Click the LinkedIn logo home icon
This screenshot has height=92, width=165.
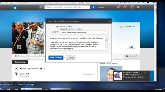tap(14, 7)
